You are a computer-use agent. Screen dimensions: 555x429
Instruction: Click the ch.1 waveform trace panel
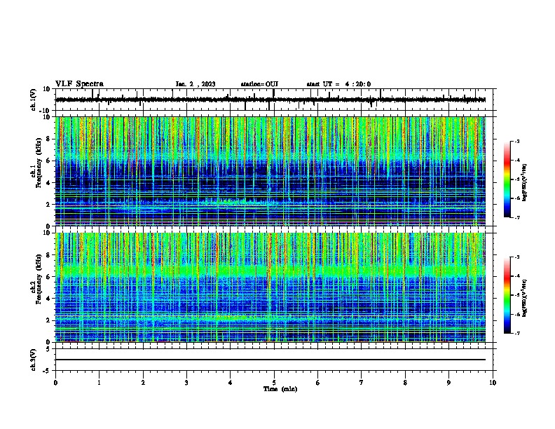(274, 100)
